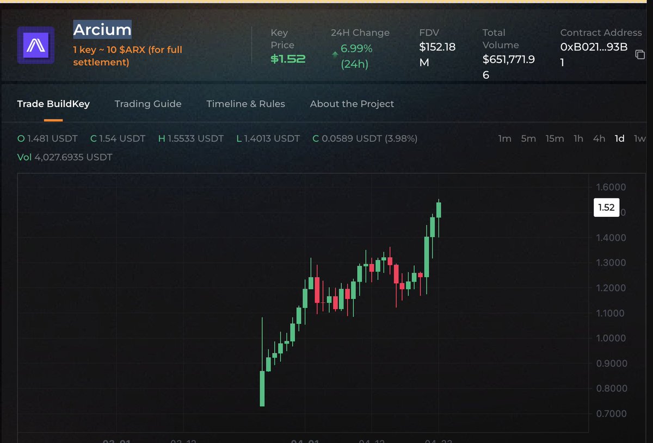Viewport: 653px width, 443px height.
Task: Click the L 1.4013 USDT low value
Action: [268, 139]
